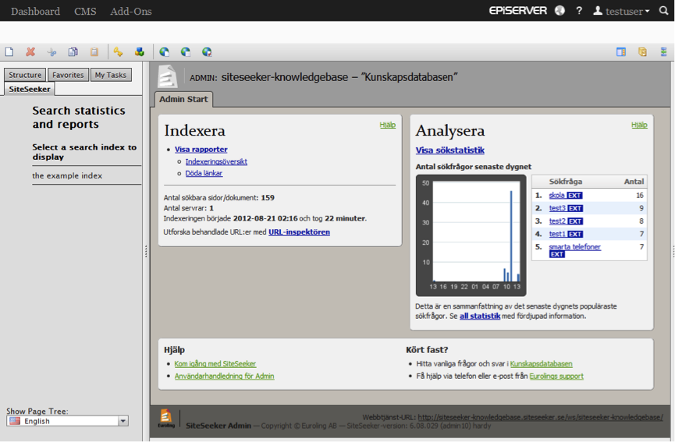Click the EXT badge under smarta telefoner

click(x=557, y=255)
